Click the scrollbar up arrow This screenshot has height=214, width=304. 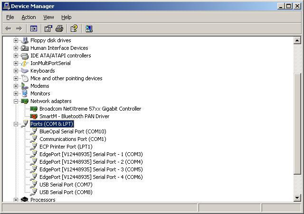point(297,40)
